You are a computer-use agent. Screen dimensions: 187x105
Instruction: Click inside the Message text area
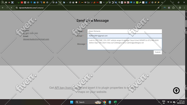click(125, 44)
